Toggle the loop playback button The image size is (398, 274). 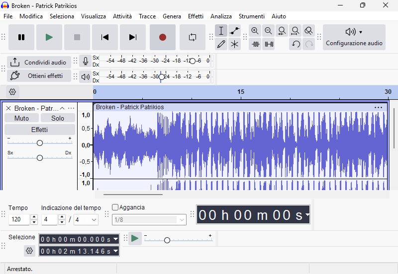pyautogui.click(x=193, y=37)
